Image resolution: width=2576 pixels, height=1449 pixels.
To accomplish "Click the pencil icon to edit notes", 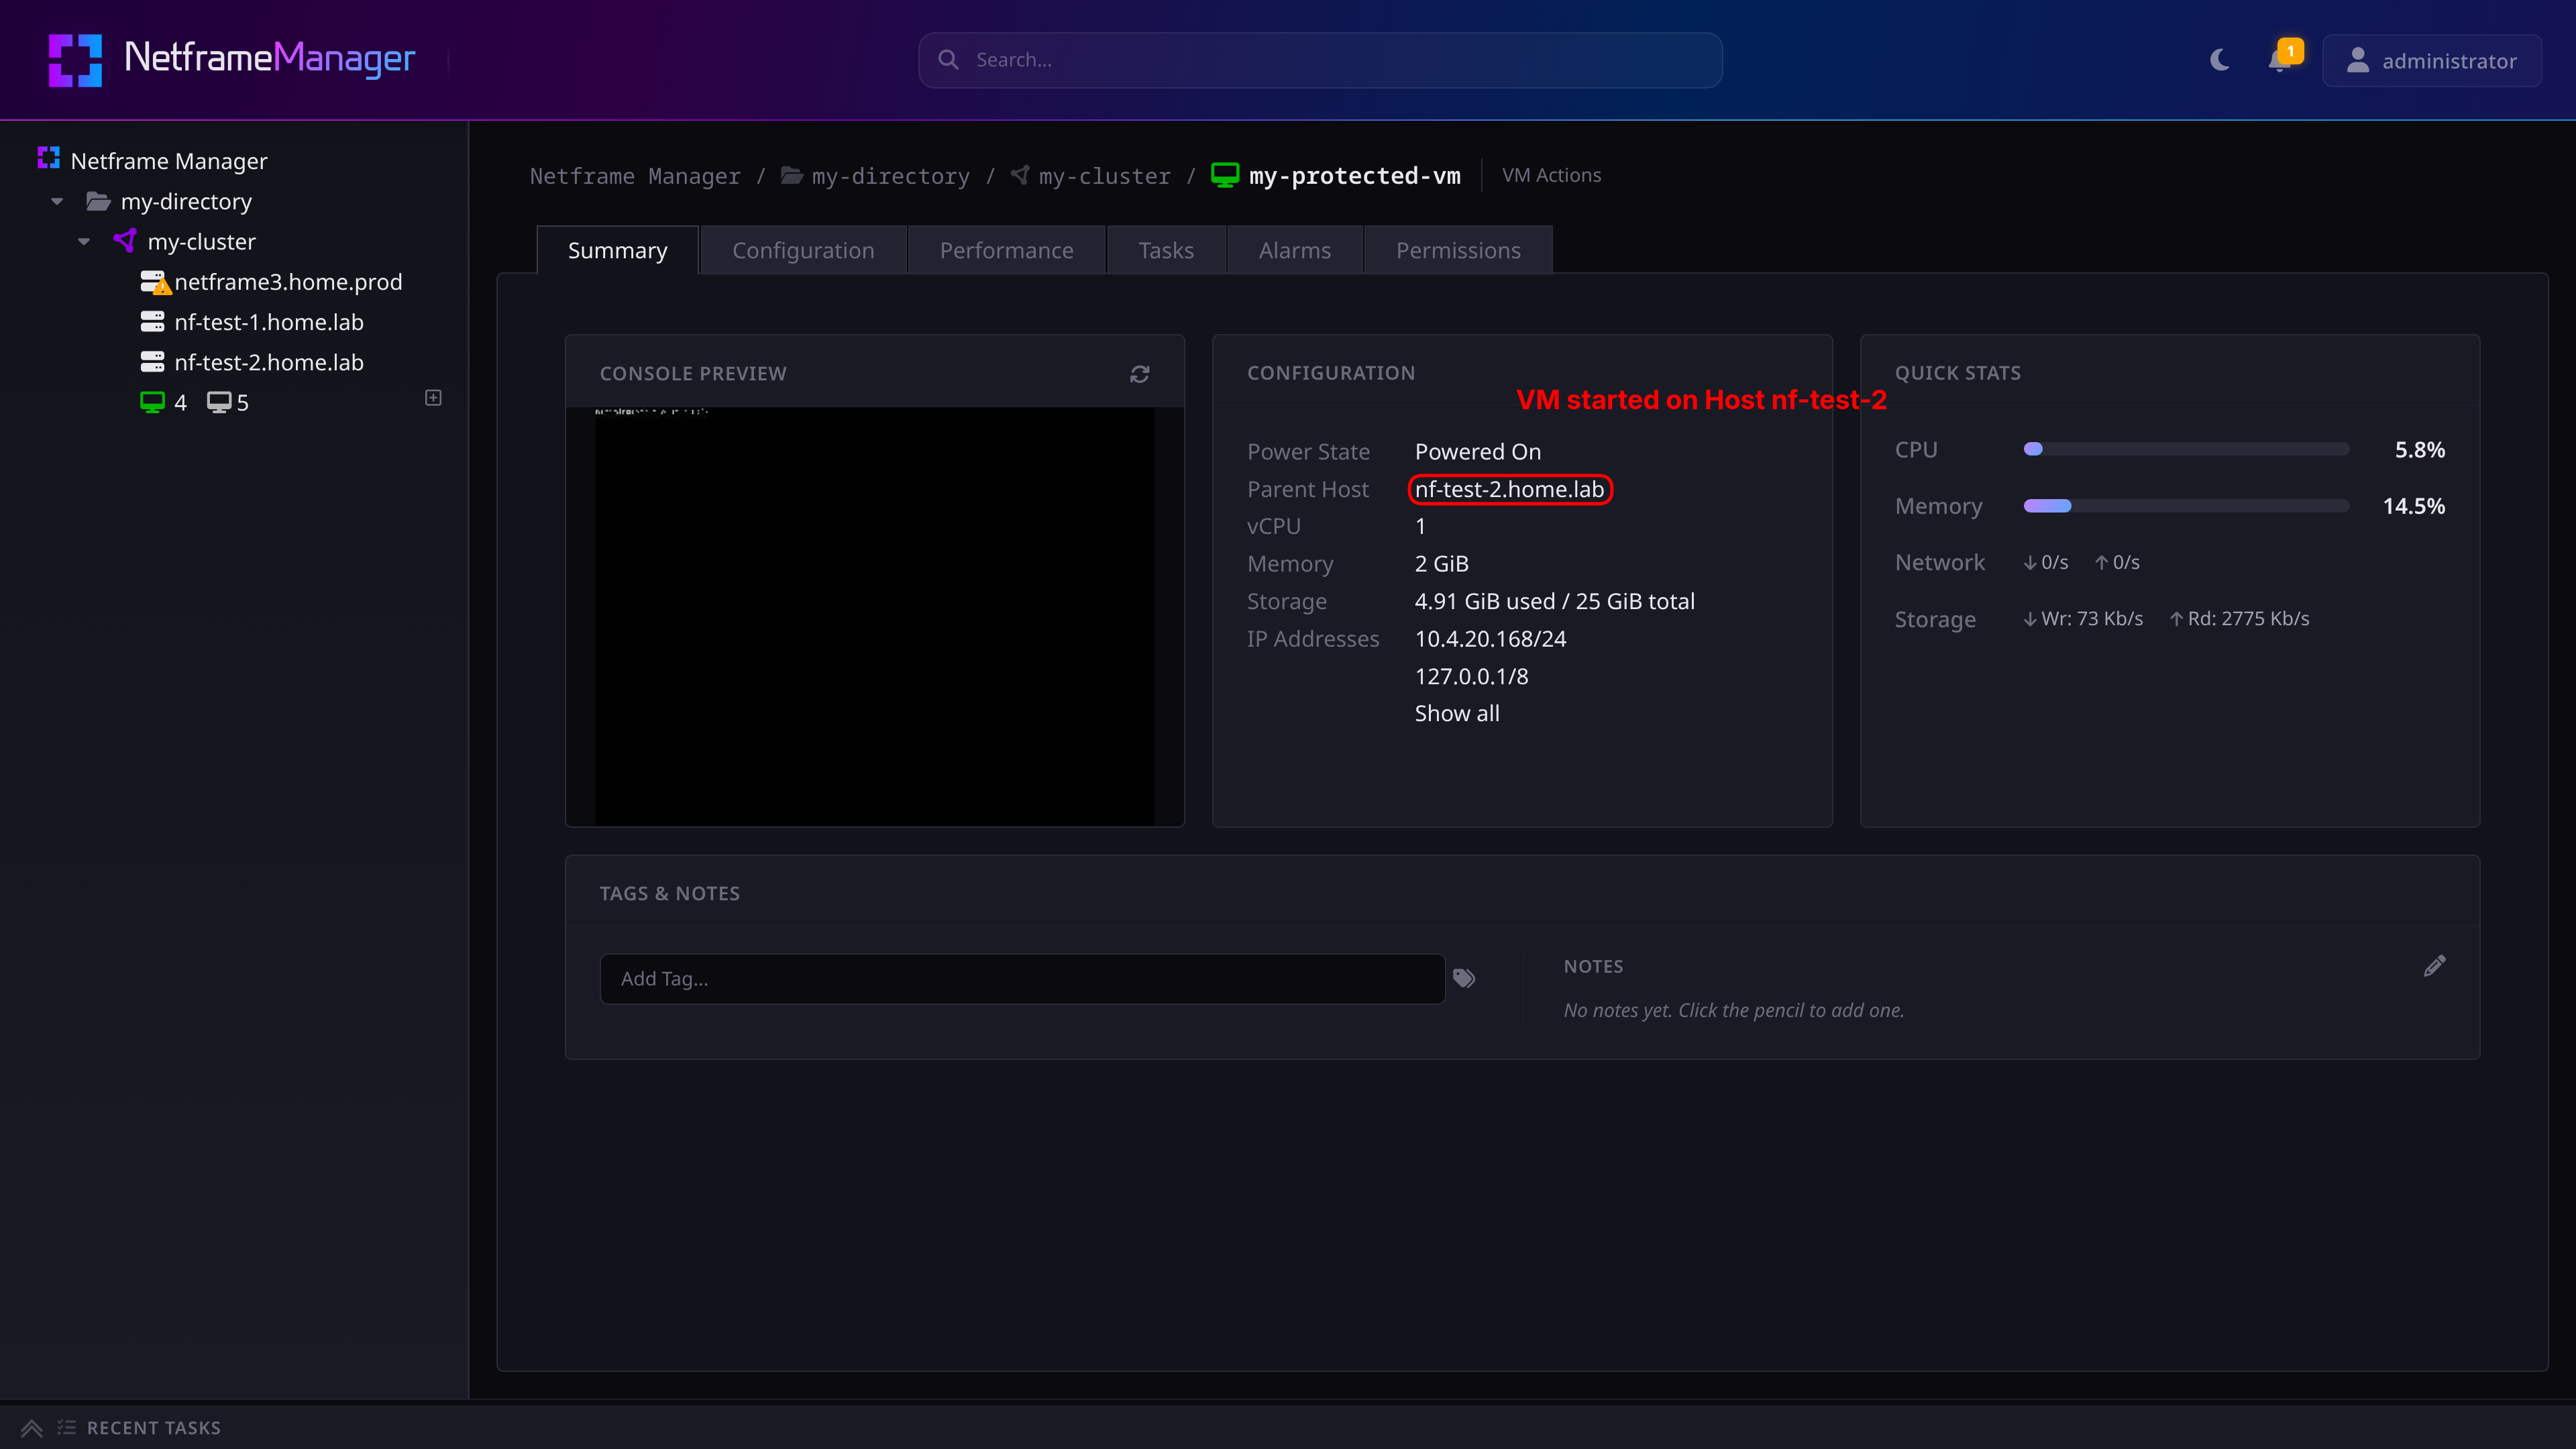I will pyautogui.click(x=2434, y=966).
